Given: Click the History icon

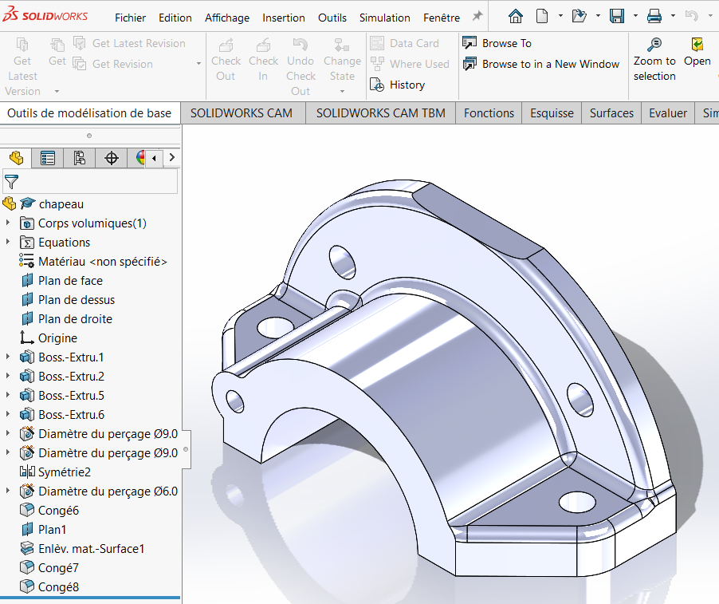Looking at the screenshot, I should pyautogui.click(x=377, y=85).
